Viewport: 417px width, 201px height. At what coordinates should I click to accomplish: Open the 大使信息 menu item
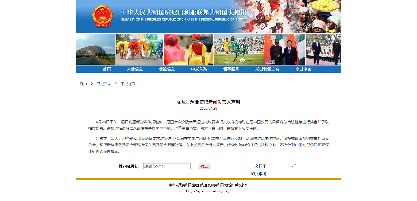click(135, 69)
